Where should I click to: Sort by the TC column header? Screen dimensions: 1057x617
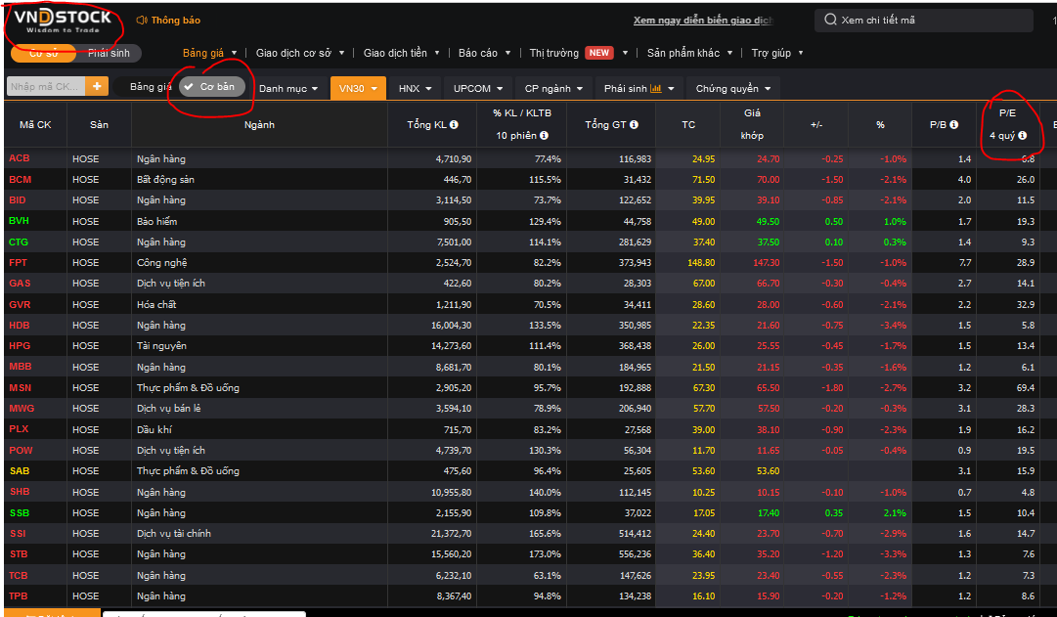pyautogui.click(x=688, y=125)
